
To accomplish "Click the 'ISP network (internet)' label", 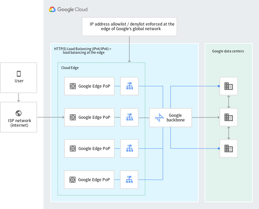I will click(x=19, y=123).
